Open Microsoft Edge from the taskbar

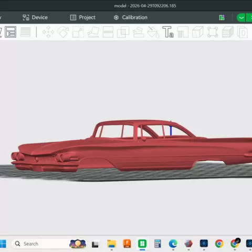click(x=173, y=244)
